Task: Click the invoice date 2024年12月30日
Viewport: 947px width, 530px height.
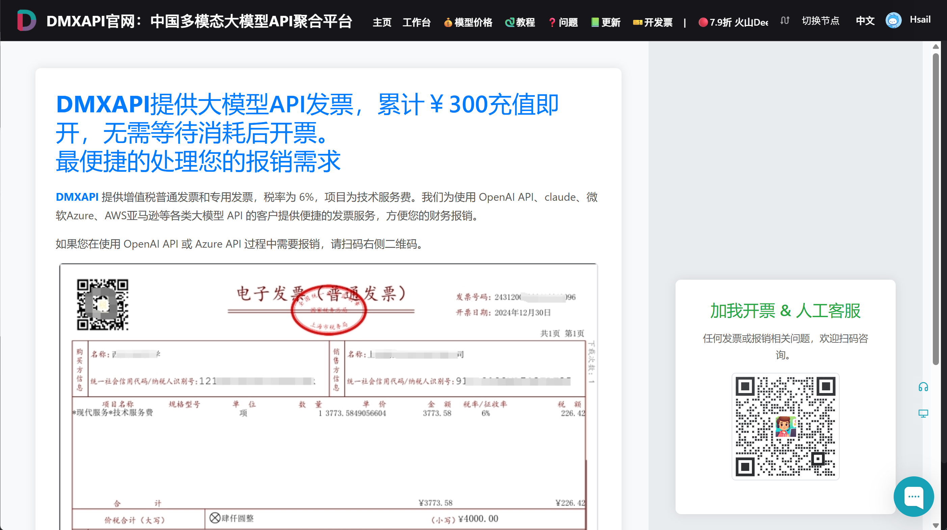Action: click(522, 312)
